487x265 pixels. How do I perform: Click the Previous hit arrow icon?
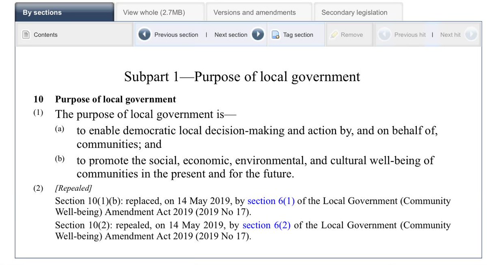pyautogui.click(x=385, y=34)
